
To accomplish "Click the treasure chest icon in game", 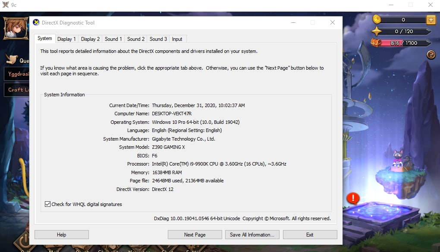I will 376,43.
